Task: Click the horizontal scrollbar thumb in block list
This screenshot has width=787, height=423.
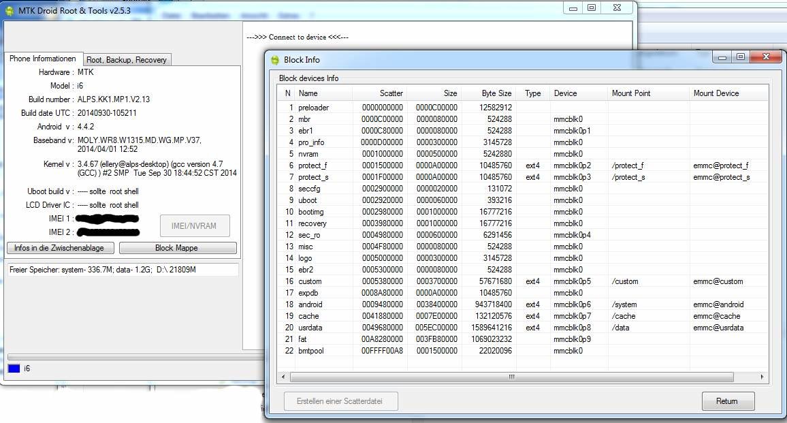Action: coord(511,377)
